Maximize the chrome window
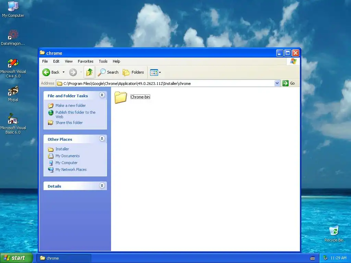 288,53
